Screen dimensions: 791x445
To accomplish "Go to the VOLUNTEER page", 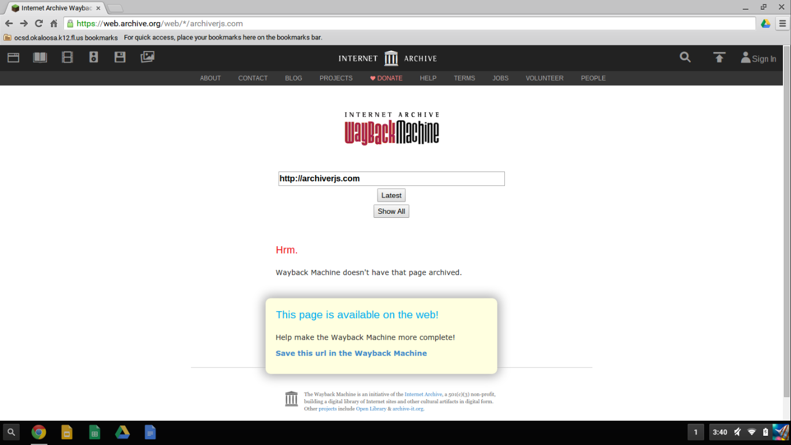I will pos(544,78).
